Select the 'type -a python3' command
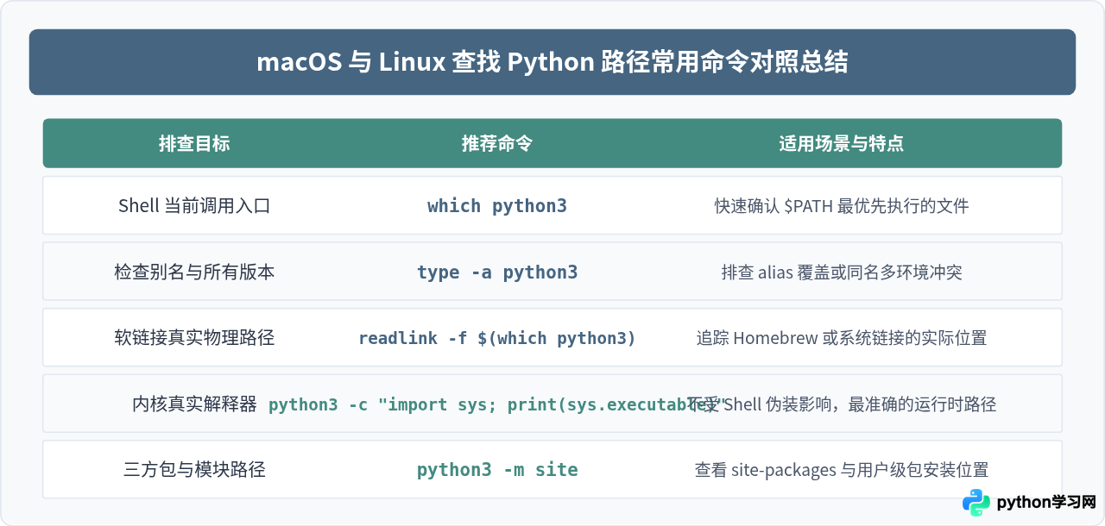 coord(497,272)
